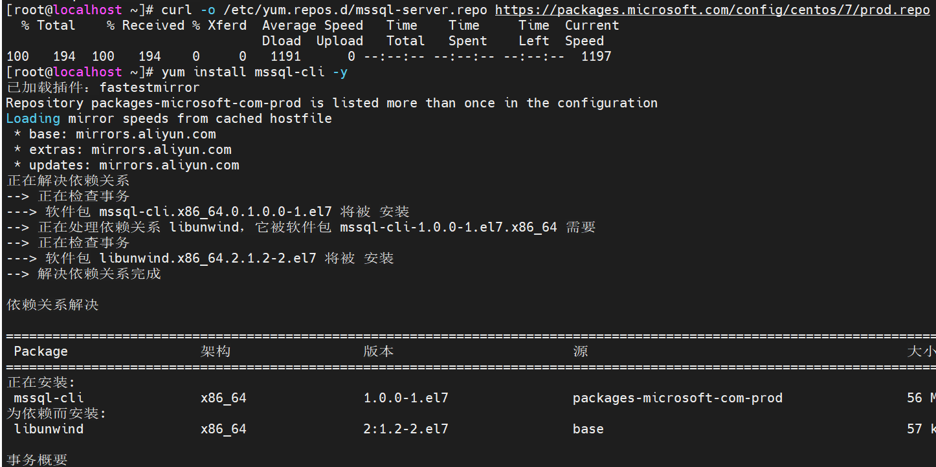This screenshot has height=467, width=936.
Task: Click packages-microsoft-com-prod source in table row
Action: [x=677, y=398]
